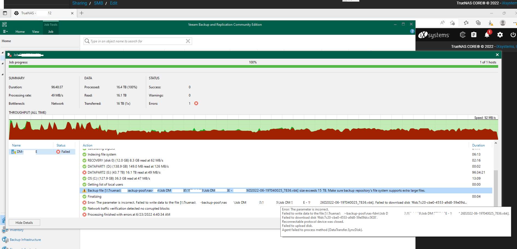Click the Hide Details button

(24, 222)
